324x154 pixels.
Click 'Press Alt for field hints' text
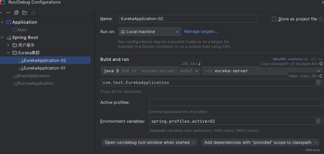click(x=121, y=92)
